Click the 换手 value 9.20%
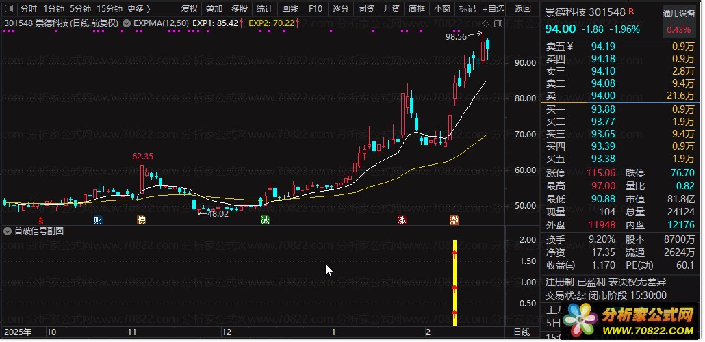 (x=602, y=239)
